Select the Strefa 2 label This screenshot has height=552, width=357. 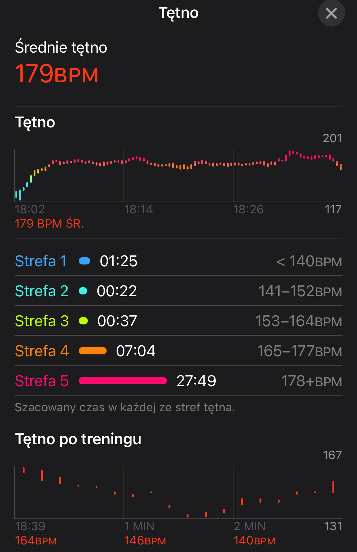42,291
